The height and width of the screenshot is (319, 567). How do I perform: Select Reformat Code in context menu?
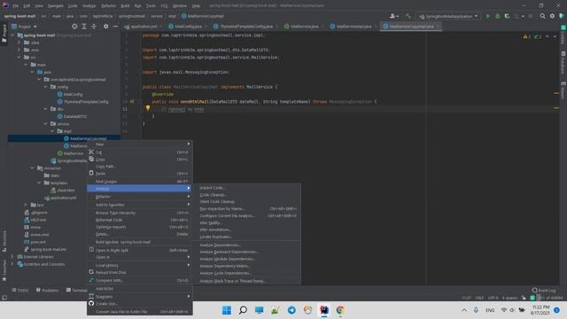coord(139,220)
